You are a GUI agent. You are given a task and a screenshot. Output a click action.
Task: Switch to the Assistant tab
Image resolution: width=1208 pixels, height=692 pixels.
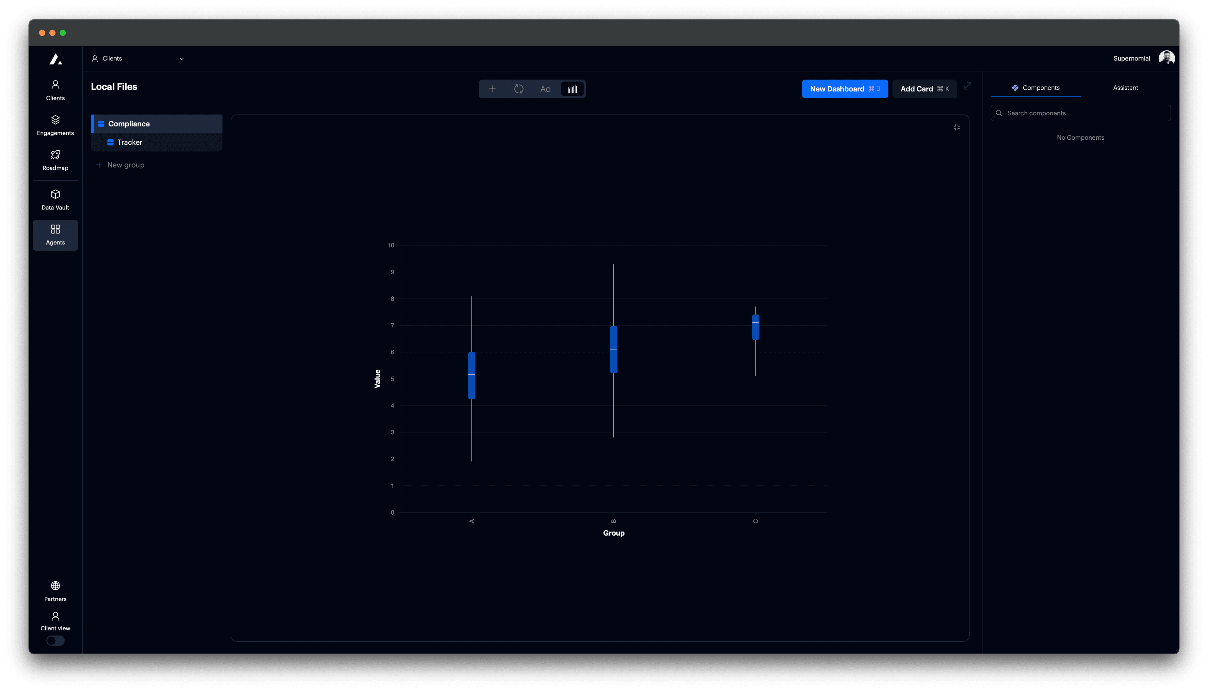coord(1125,87)
